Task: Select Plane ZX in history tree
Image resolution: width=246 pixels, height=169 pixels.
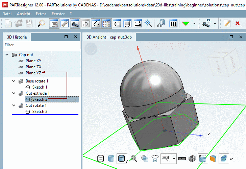Action: pyautogui.click(x=33, y=67)
